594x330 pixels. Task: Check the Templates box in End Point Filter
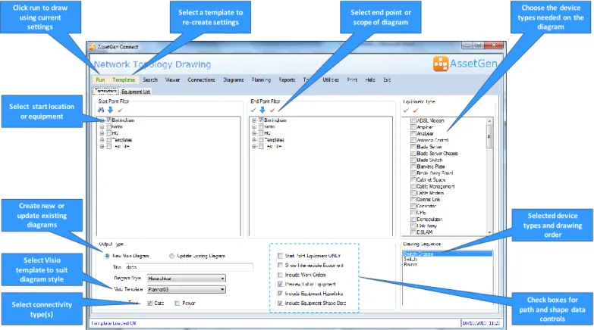pyautogui.click(x=261, y=140)
